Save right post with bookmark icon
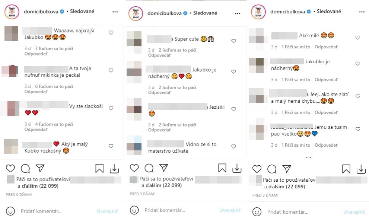 [346, 169]
